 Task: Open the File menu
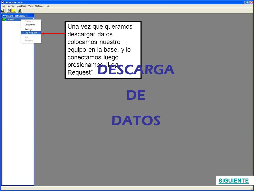click(3, 6)
